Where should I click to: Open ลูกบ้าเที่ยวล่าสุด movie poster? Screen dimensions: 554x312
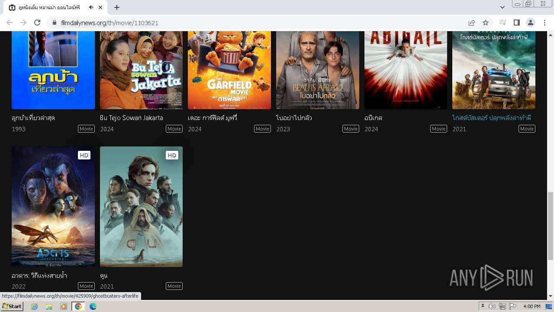[53, 70]
